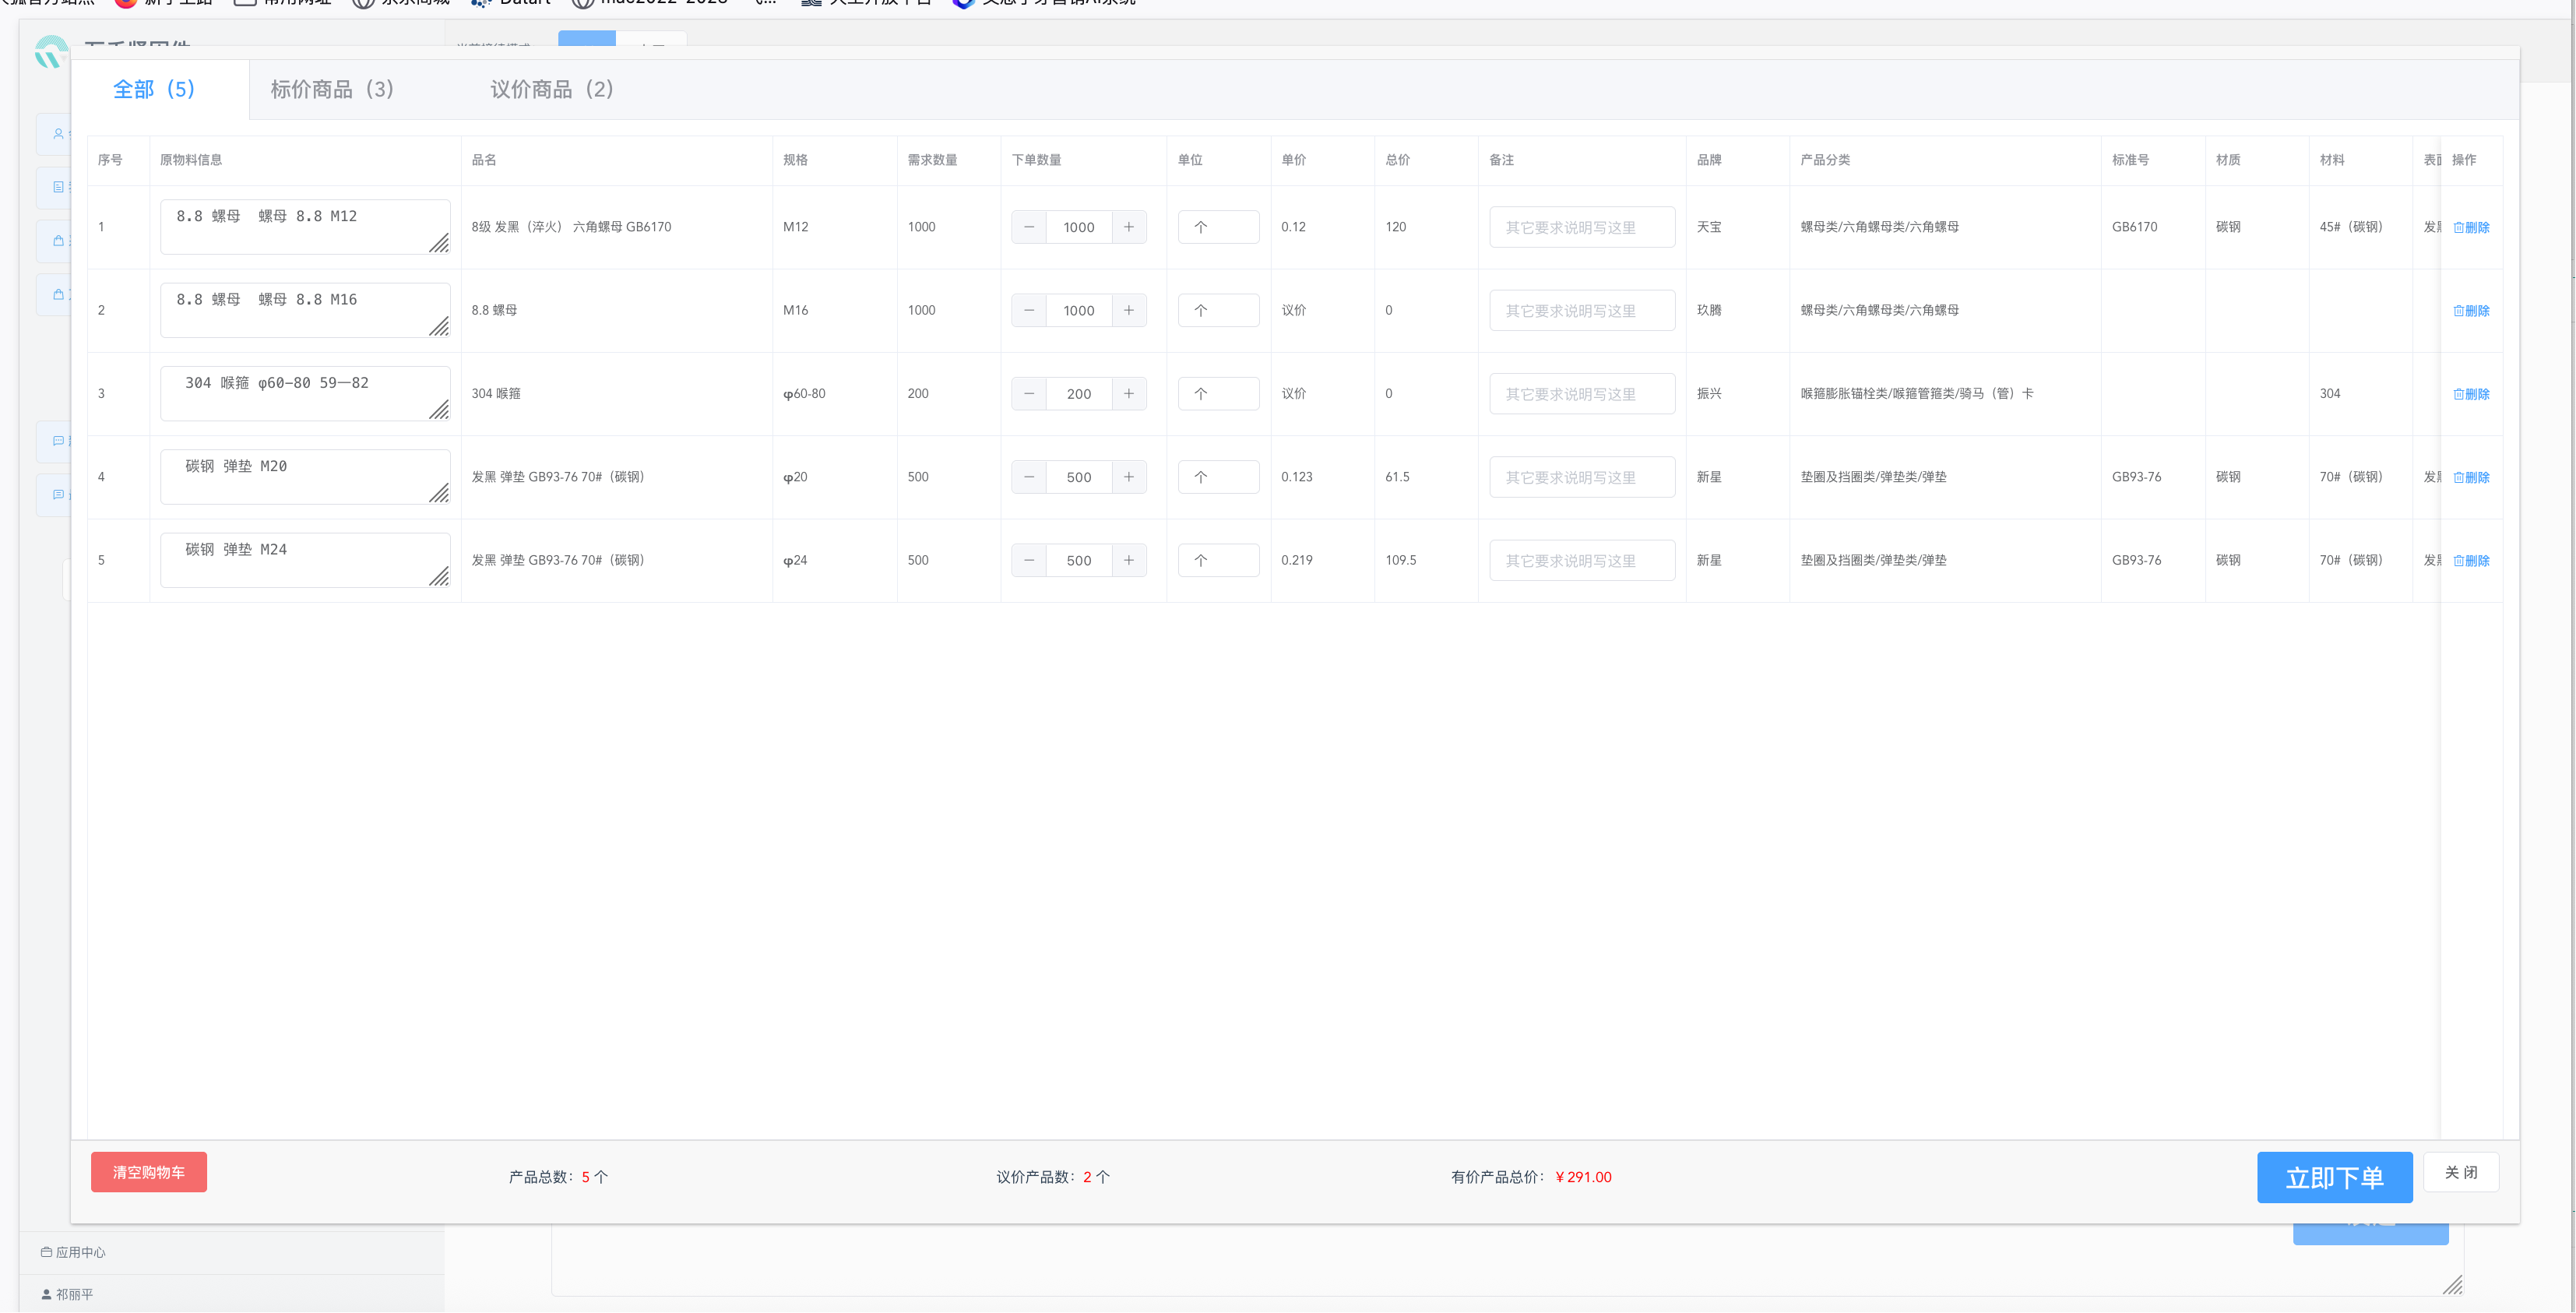Open unit selector for 弹垫 M24 row
Viewport: 2576px width, 1313px height.
(x=1217, y=560)
